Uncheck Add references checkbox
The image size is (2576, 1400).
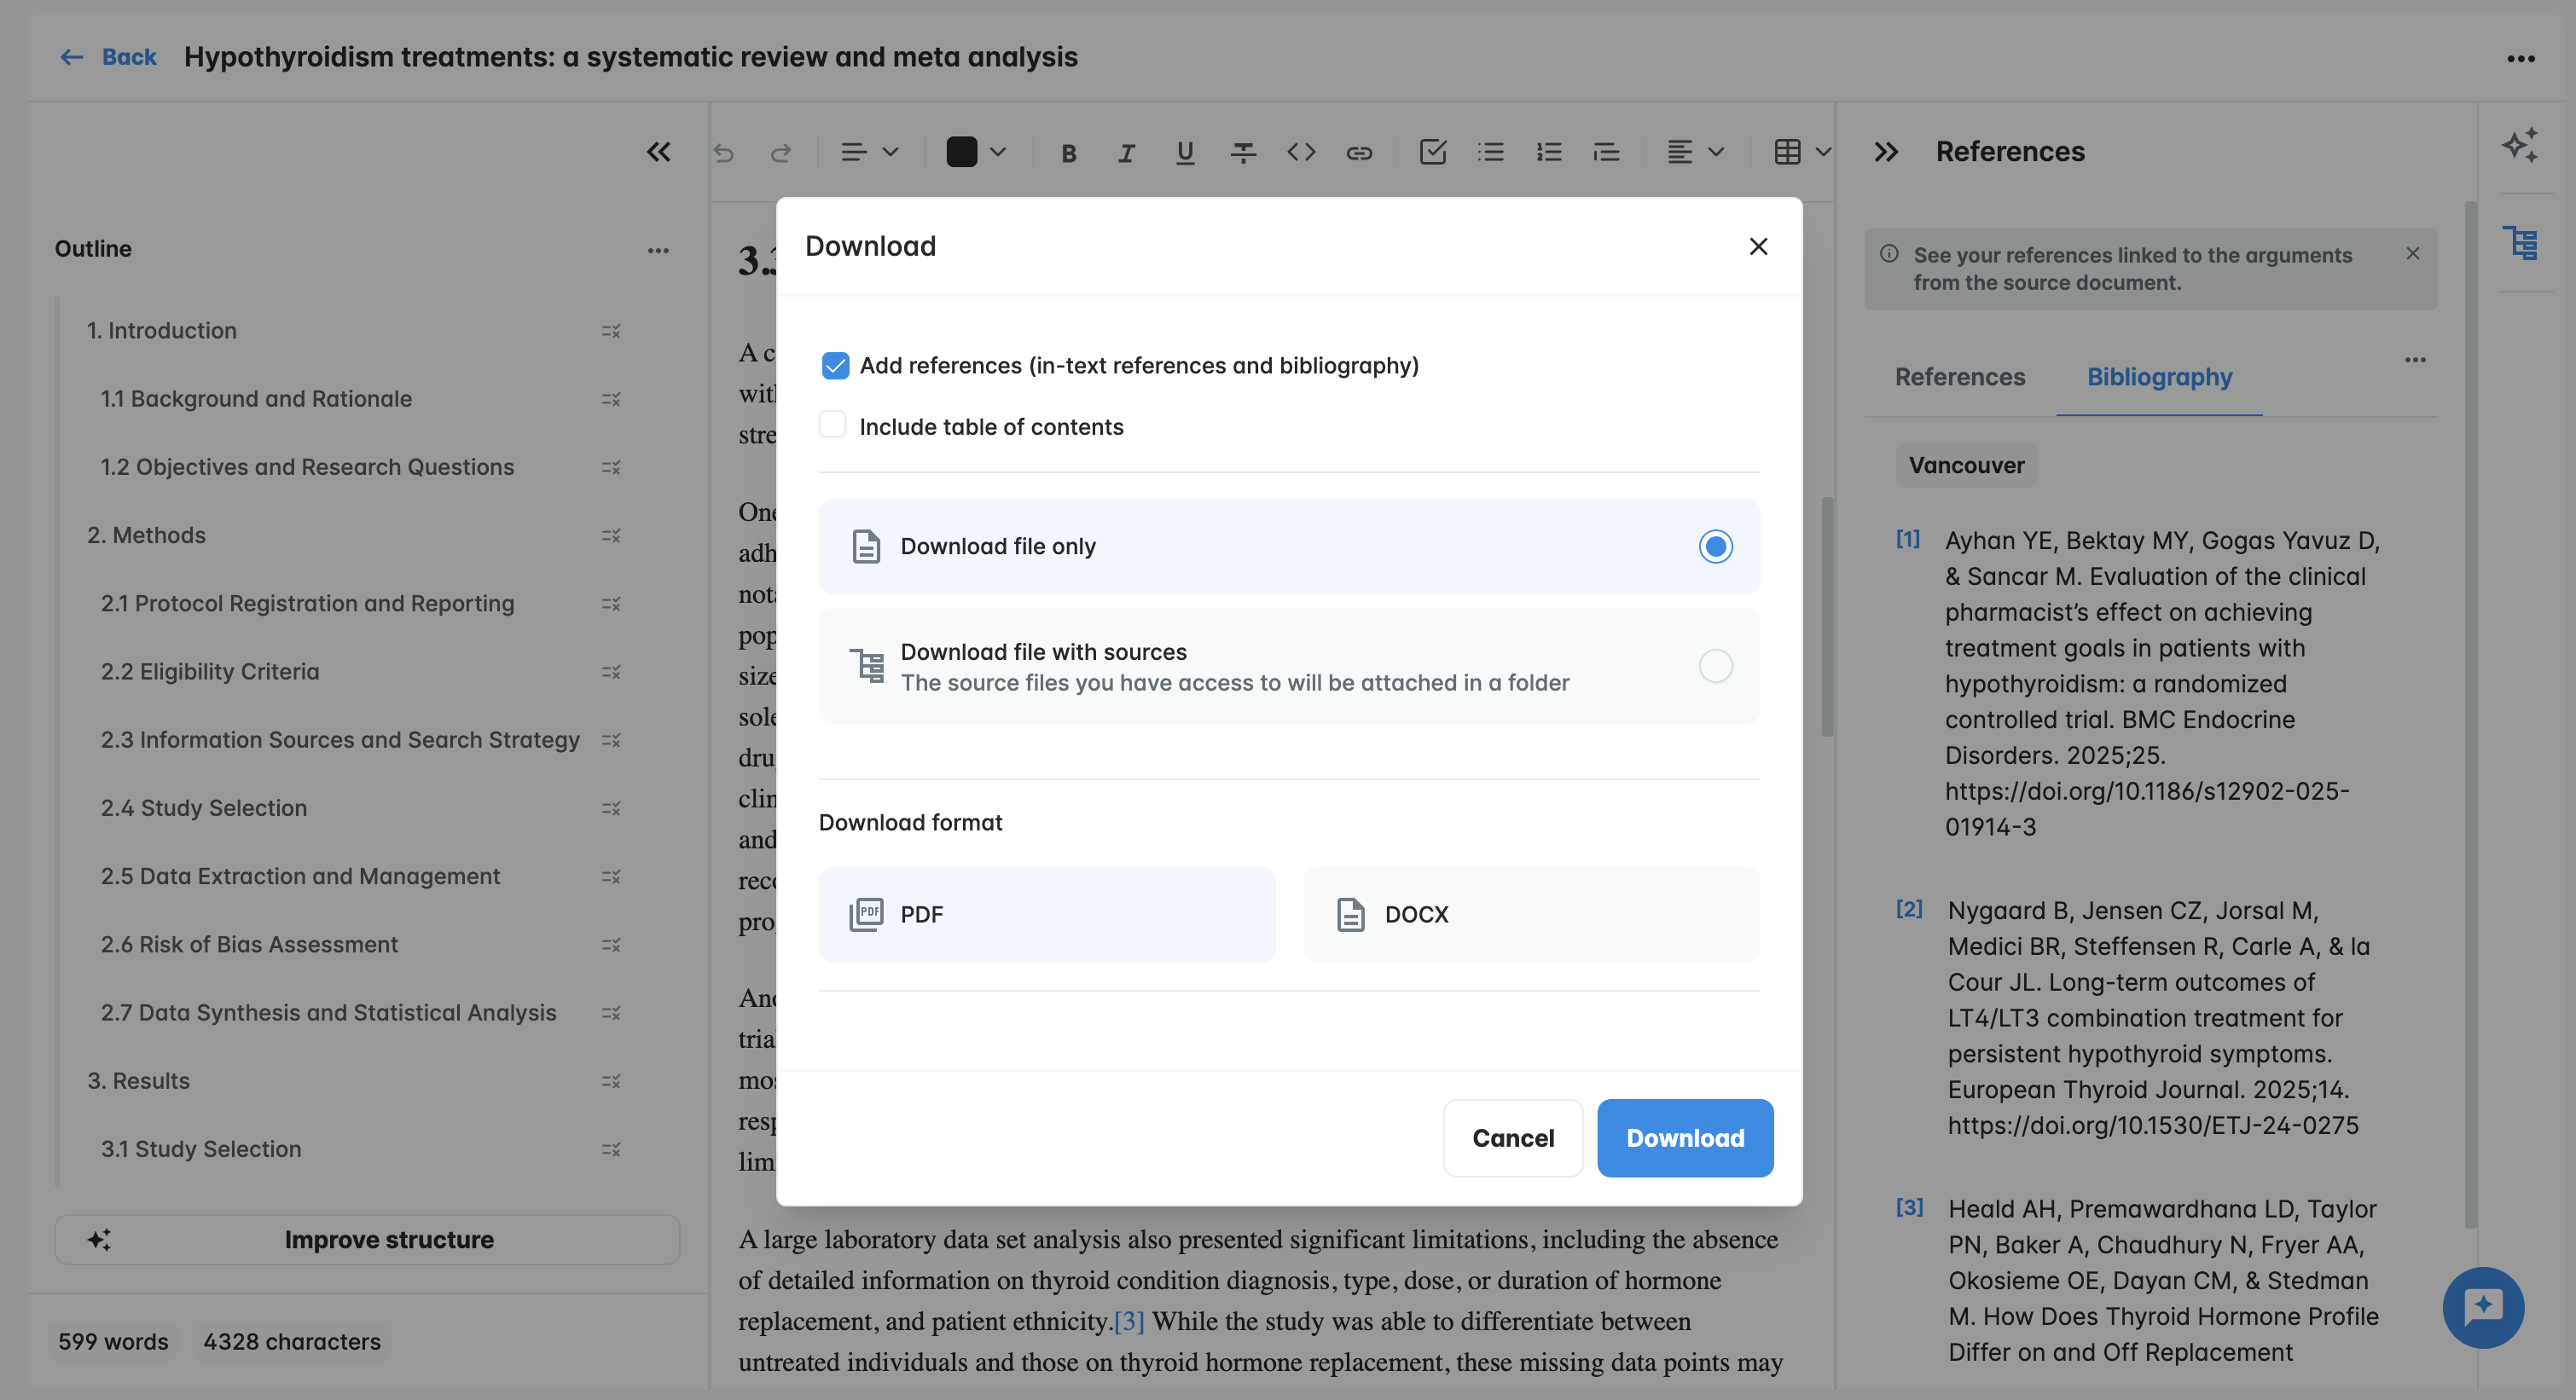click(x=835, y=366)
